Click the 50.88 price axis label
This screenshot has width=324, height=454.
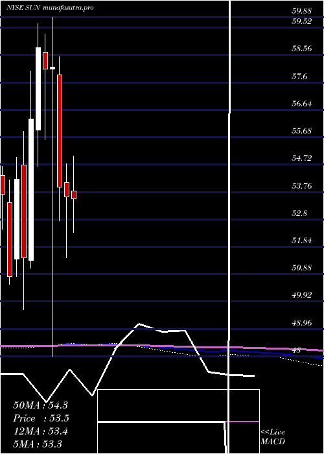click(x=301, y=267)
